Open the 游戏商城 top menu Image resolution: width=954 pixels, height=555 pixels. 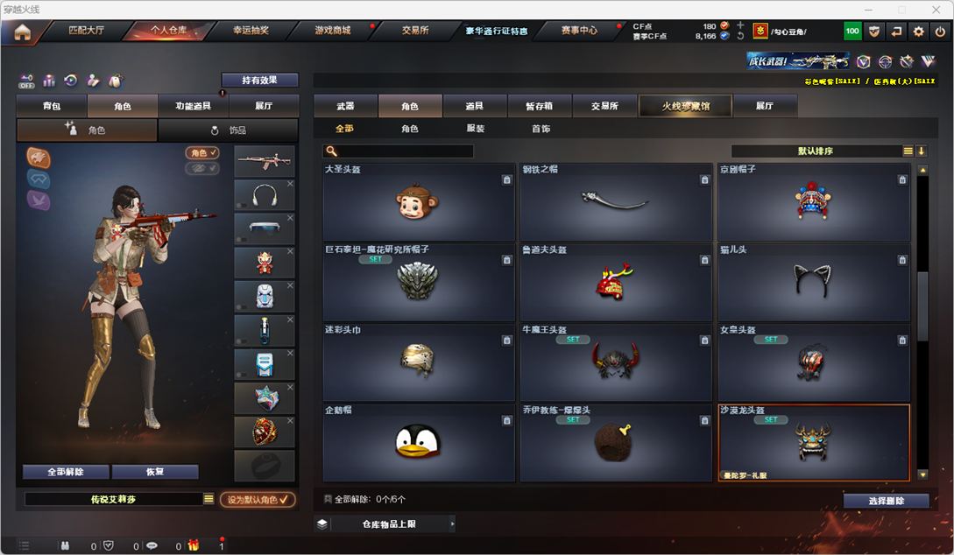pos(333,30)
